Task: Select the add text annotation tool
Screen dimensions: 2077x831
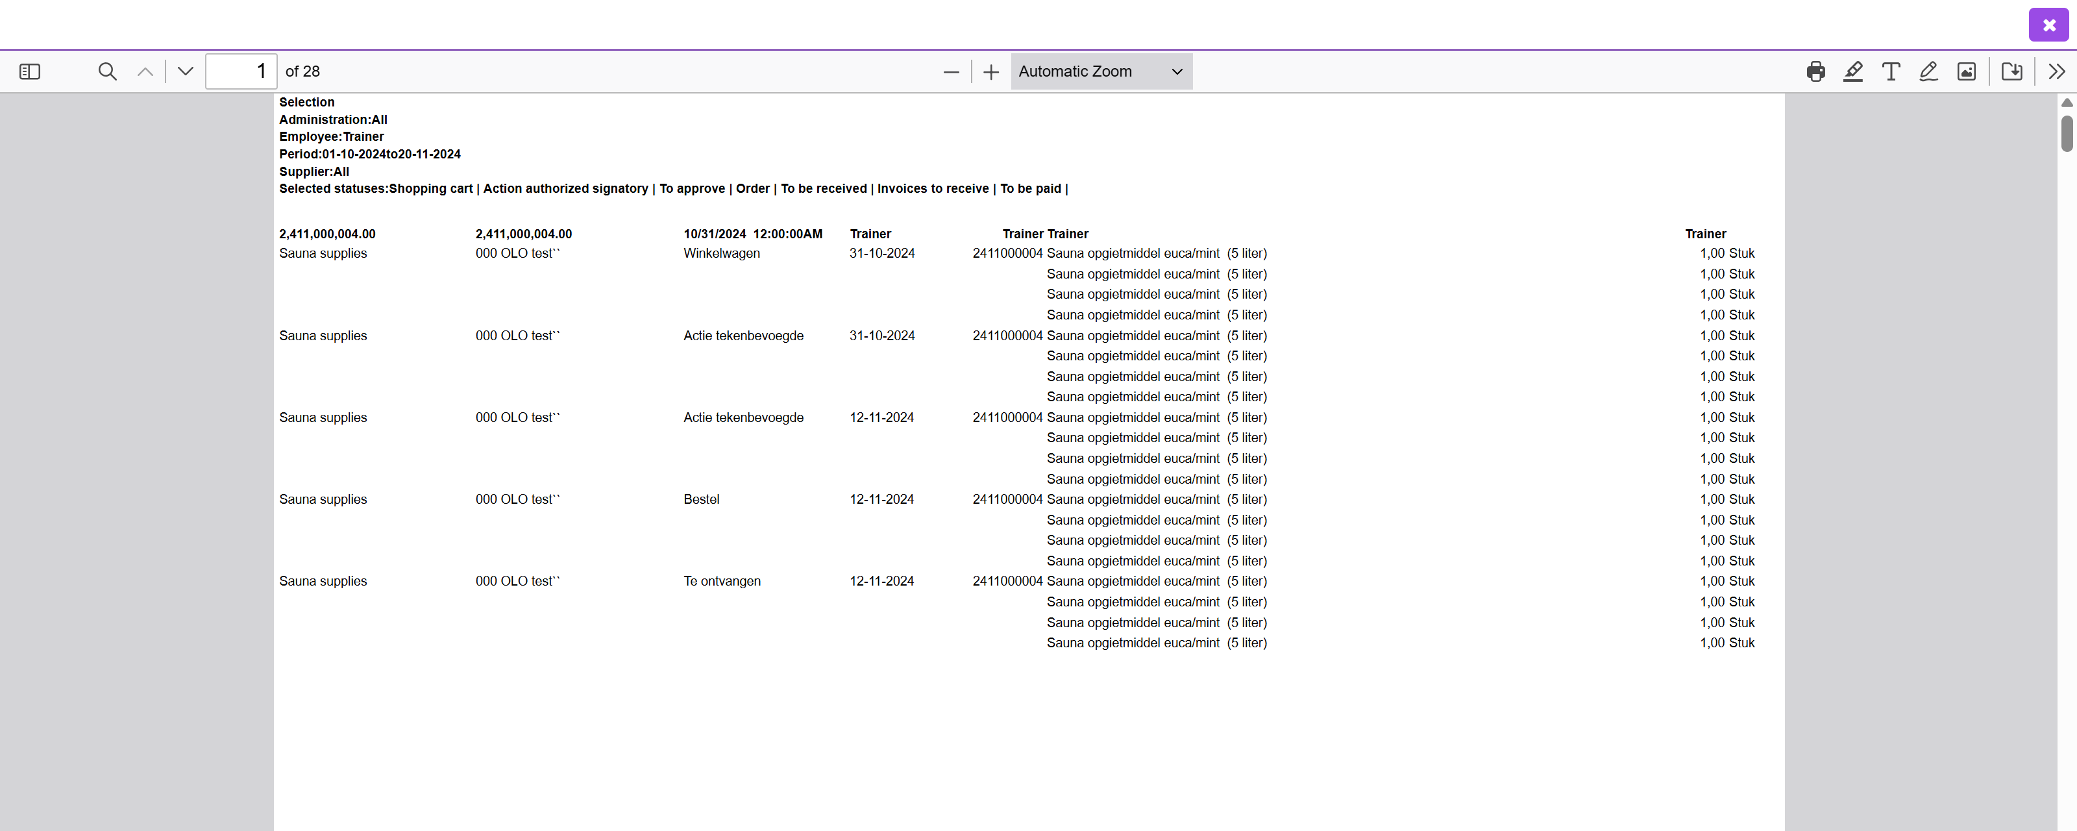Action: pos(1891,72)
